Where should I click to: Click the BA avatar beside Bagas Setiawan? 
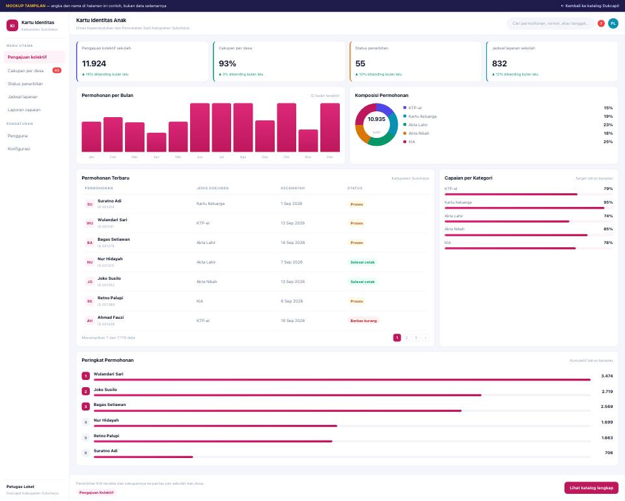(90, 243)
